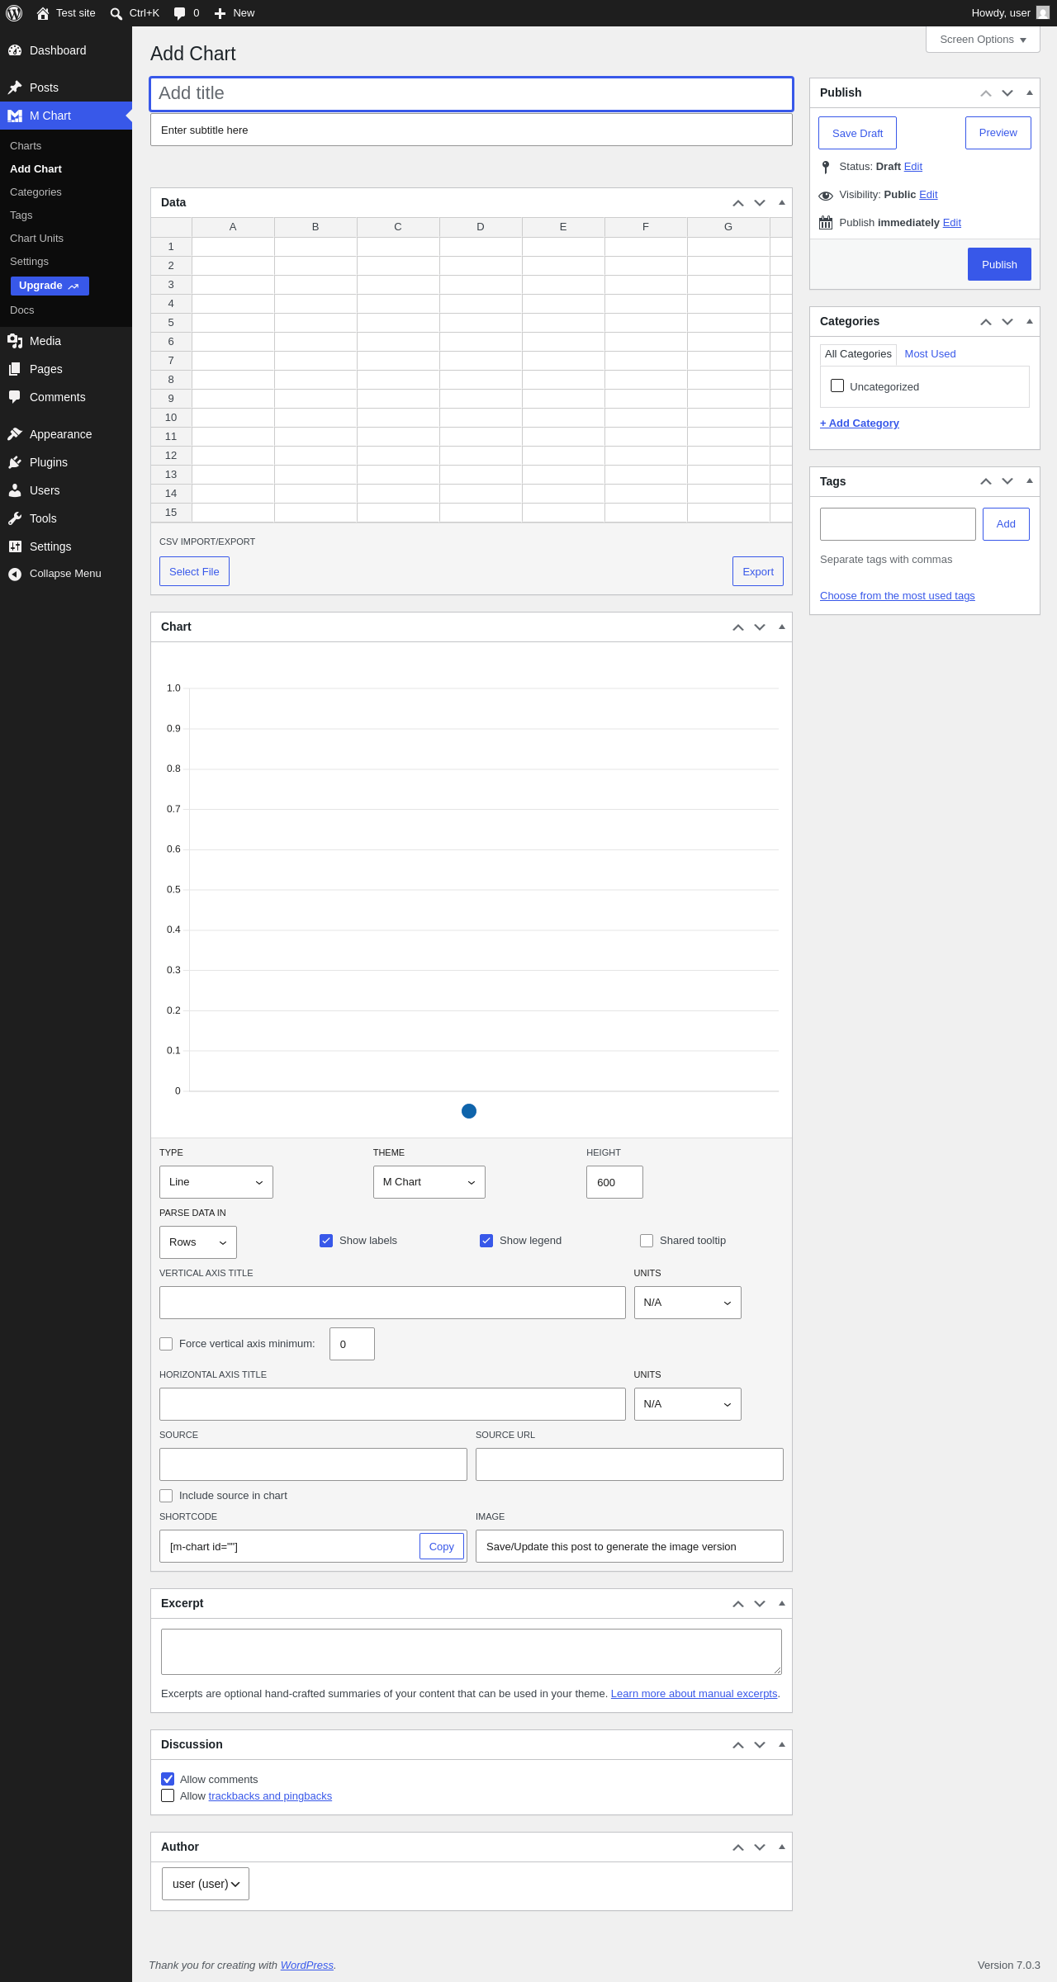Uncheck Allow comments checkbox
Viewport: 1057px width, 1982px height.
tap(168, 1779)
